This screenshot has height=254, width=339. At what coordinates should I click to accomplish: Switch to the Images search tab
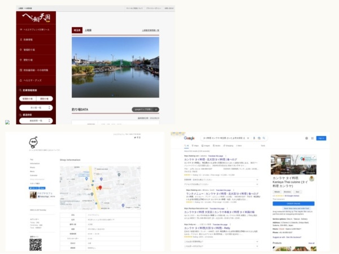click(x=206, y=146)
